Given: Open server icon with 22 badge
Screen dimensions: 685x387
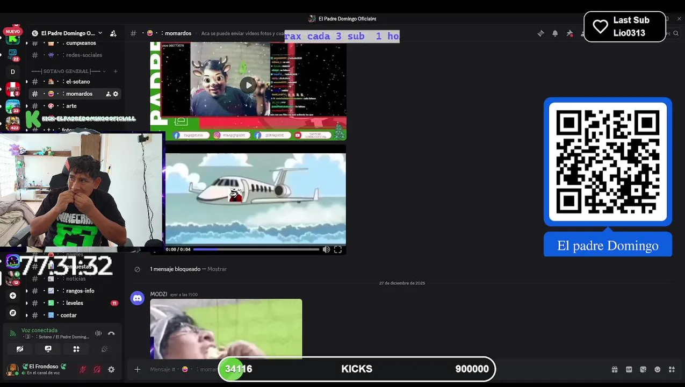Looking at the screenshot, I should (12, 54).
